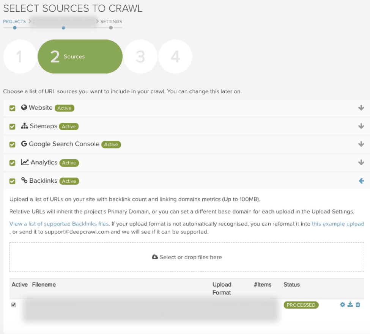Uncheck the Website source checkbox

click(12, 108)
